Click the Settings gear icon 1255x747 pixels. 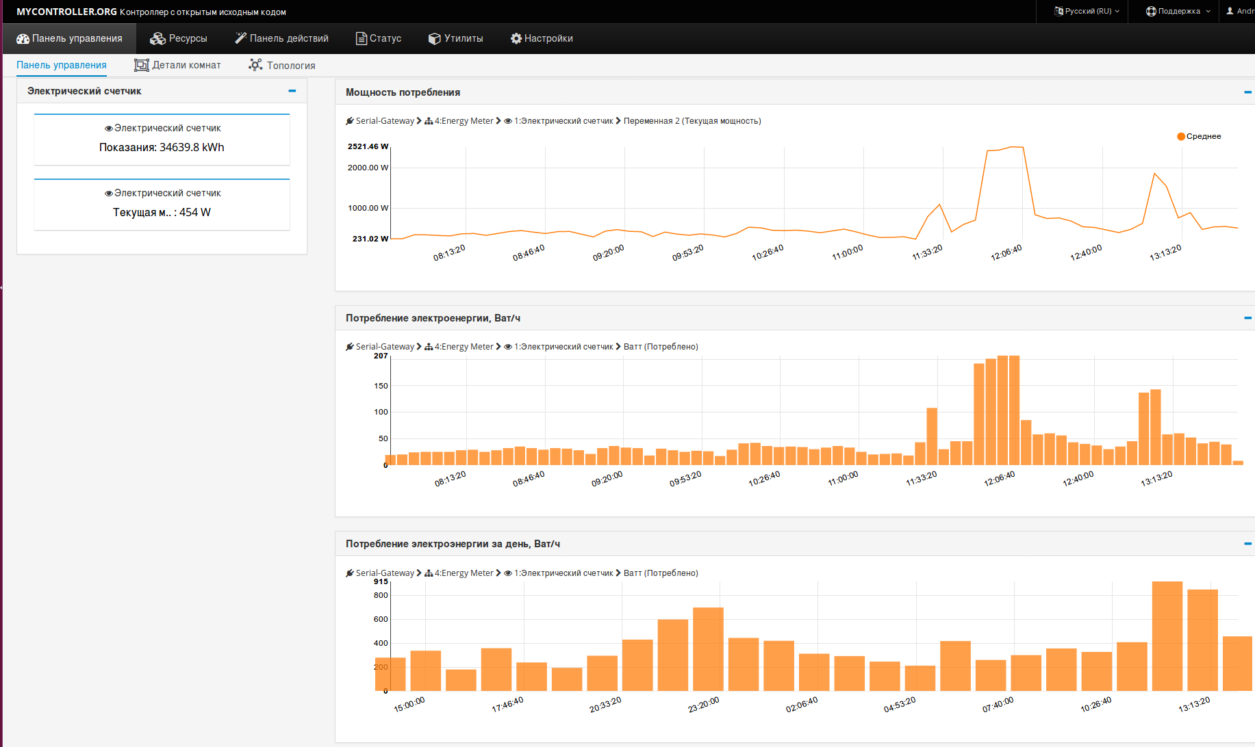(x=516, y=39)
